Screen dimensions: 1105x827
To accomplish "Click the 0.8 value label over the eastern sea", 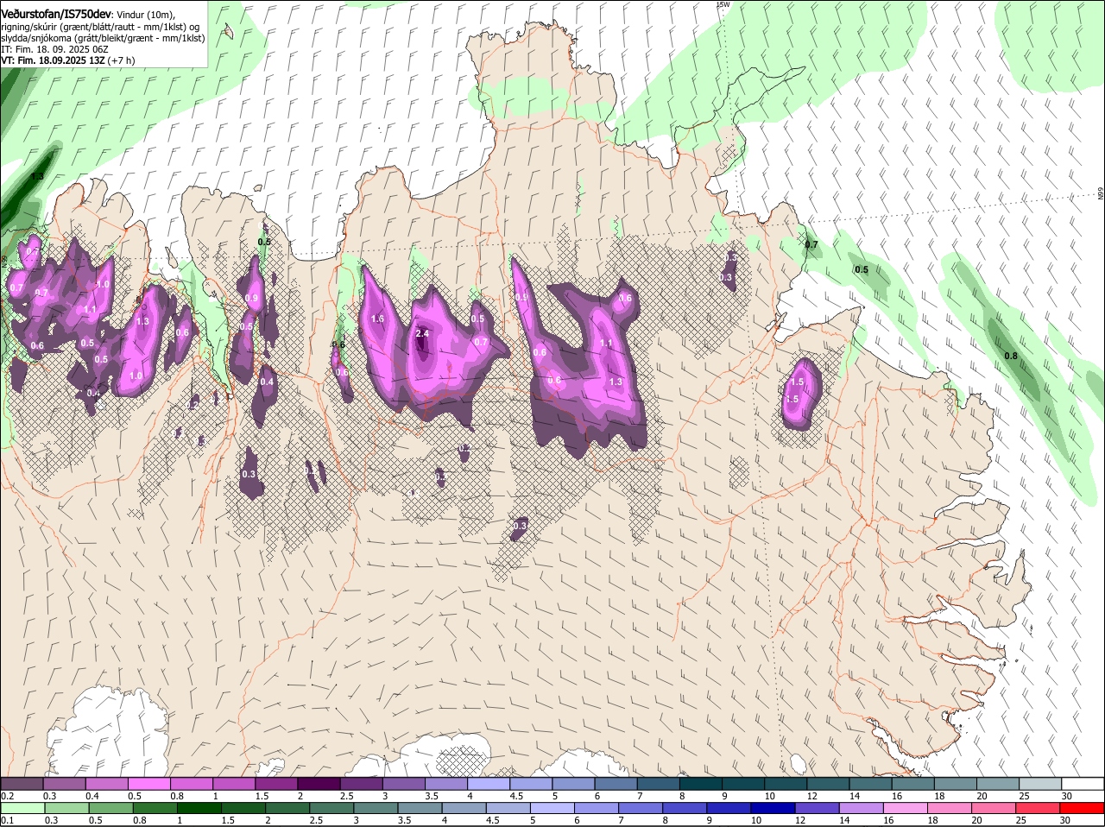I will point(1011,356).
